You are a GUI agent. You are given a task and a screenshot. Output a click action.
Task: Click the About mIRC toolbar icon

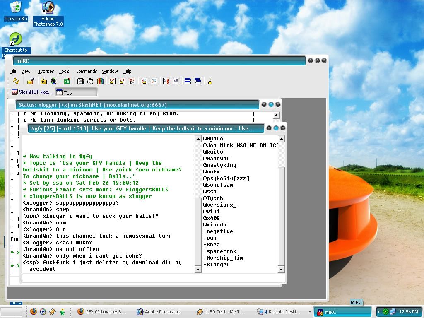click(210, 81)
